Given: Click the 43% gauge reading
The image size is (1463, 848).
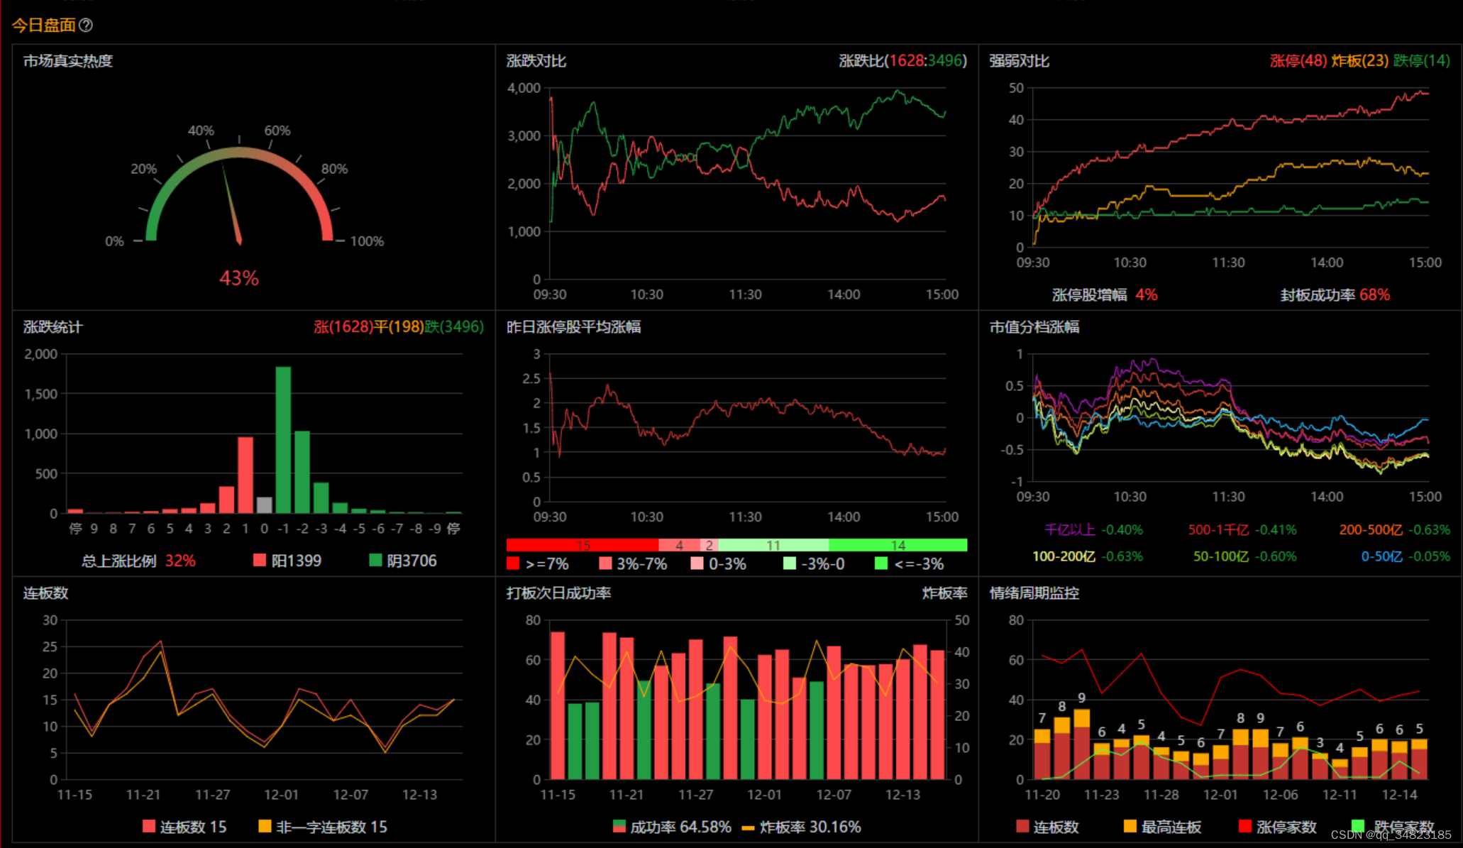Looking at the screenshot, I should (239, 278).
